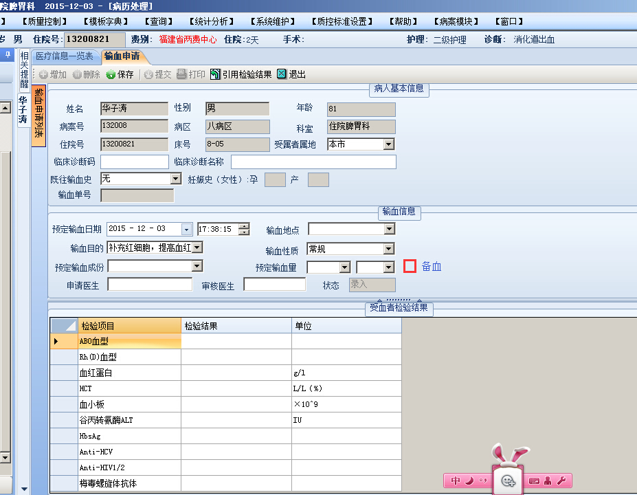This screenshot has height=495, width=637.
Task: Switch to 医疗信息一览表 tab
Action: pyautogui.click(x=64, y=56)
